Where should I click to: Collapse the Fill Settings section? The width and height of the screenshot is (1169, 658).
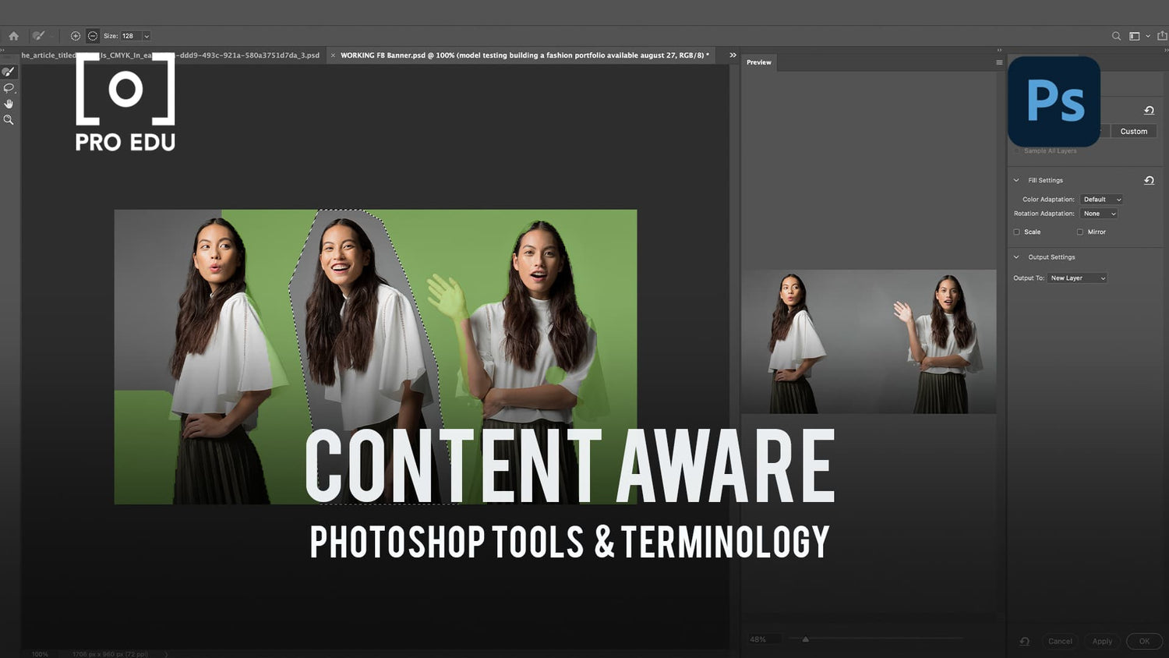1016,180
